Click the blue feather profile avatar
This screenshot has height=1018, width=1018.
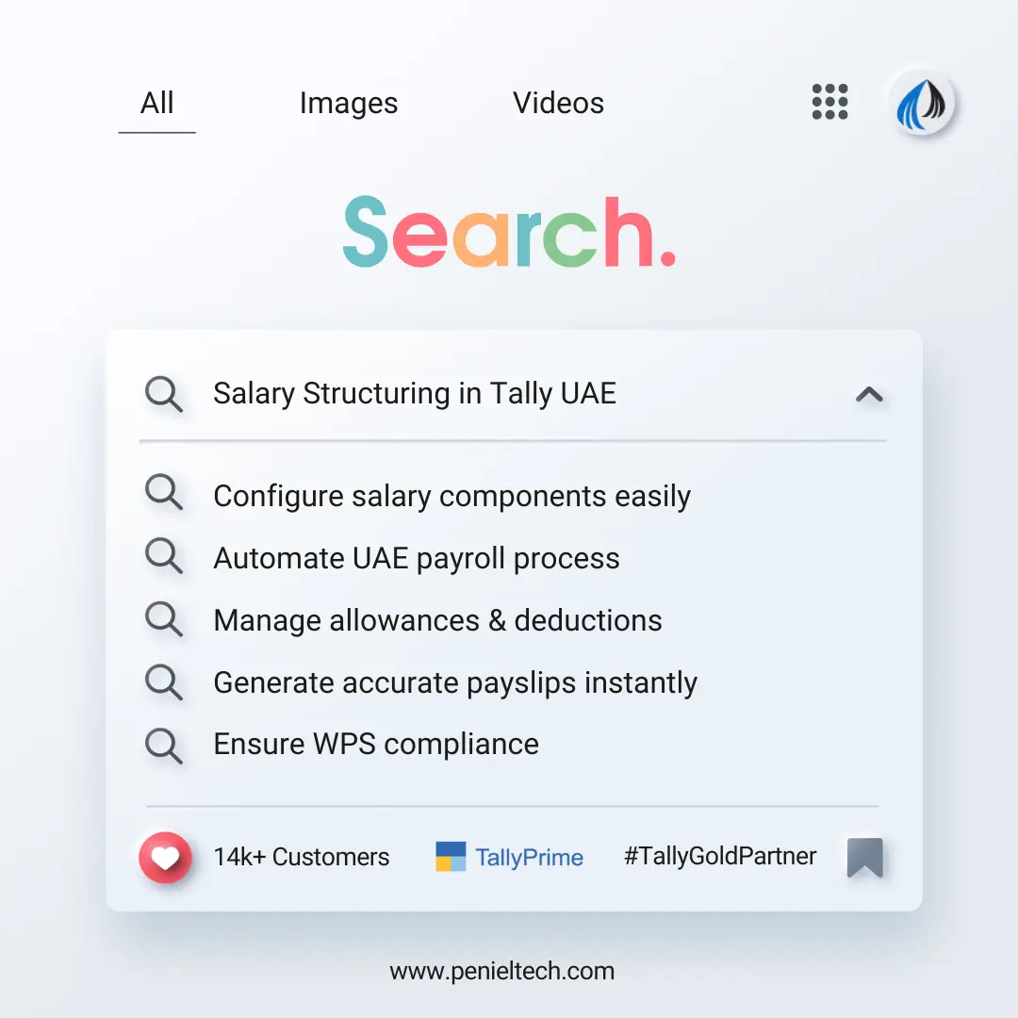tap(922, 104)
